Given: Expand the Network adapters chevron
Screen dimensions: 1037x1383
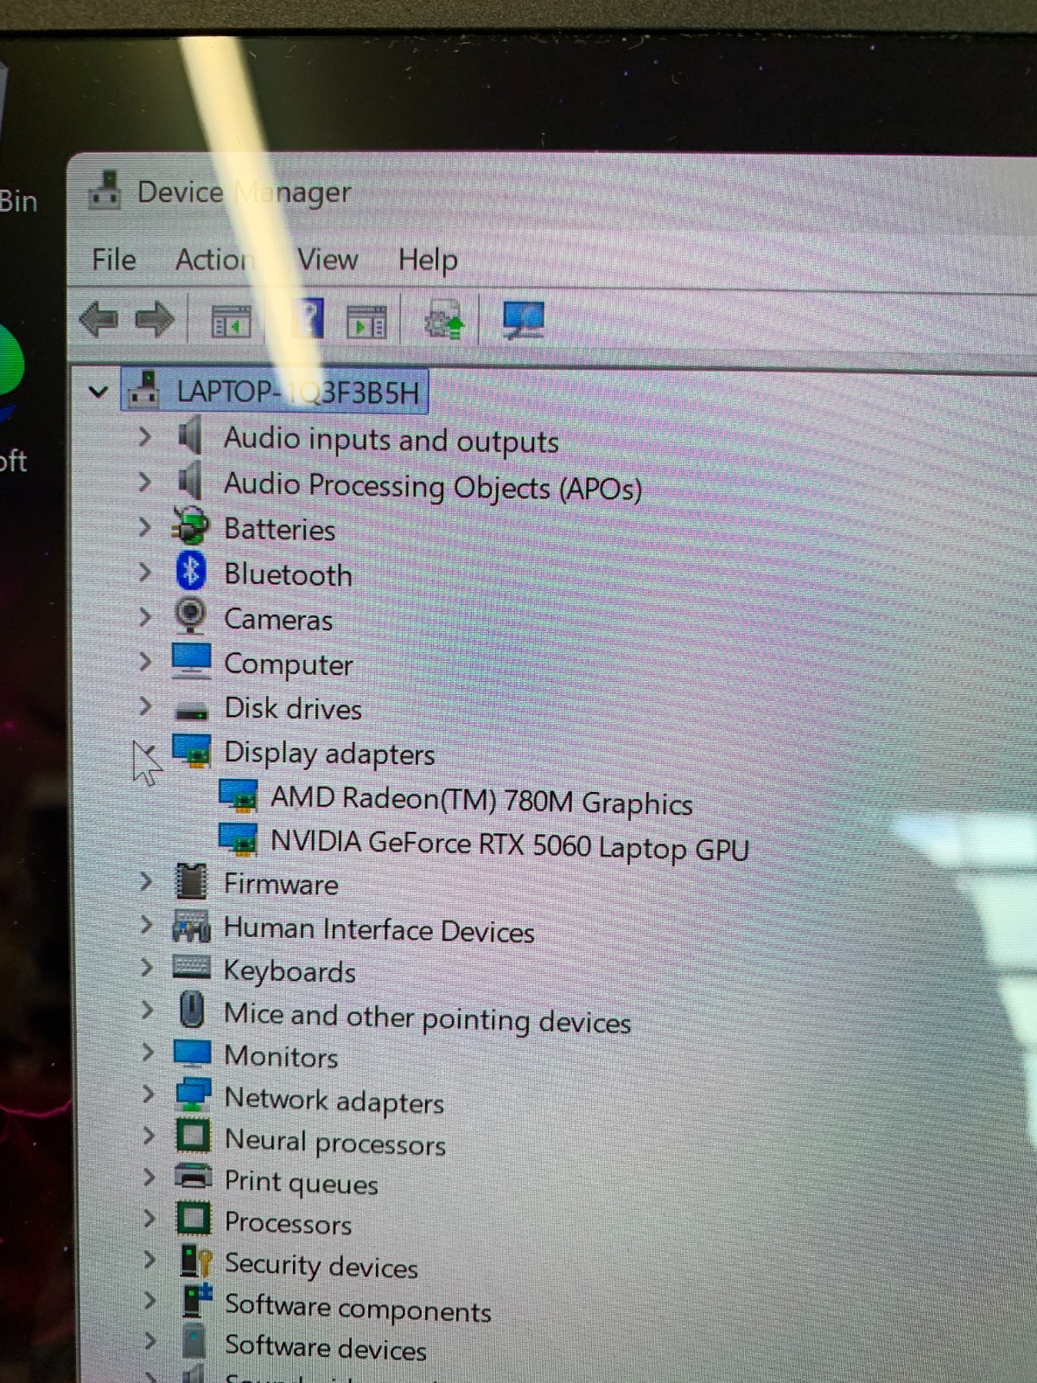Looking at the screenshot, I should (148, 1093).
